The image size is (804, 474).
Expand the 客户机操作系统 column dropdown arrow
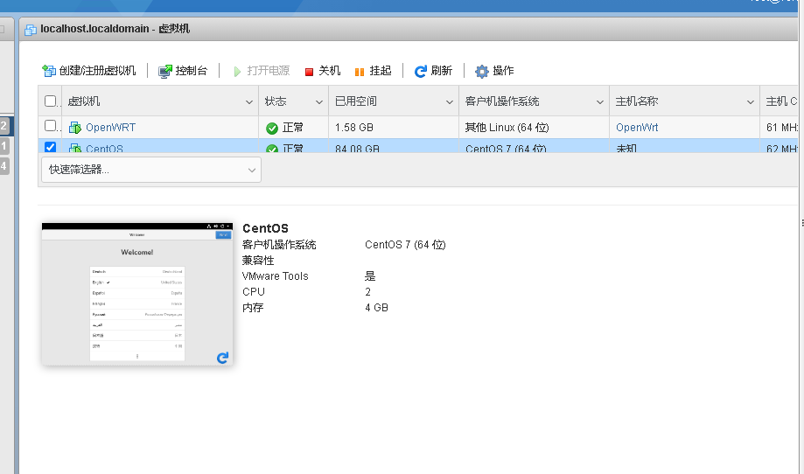click(600, 102)
